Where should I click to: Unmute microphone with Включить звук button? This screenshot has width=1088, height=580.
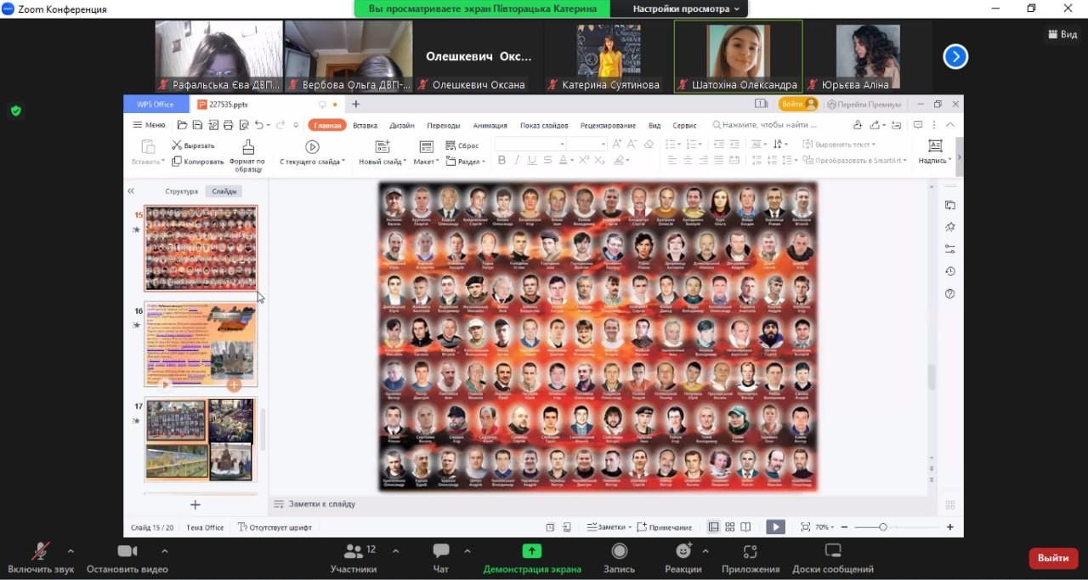40,552
